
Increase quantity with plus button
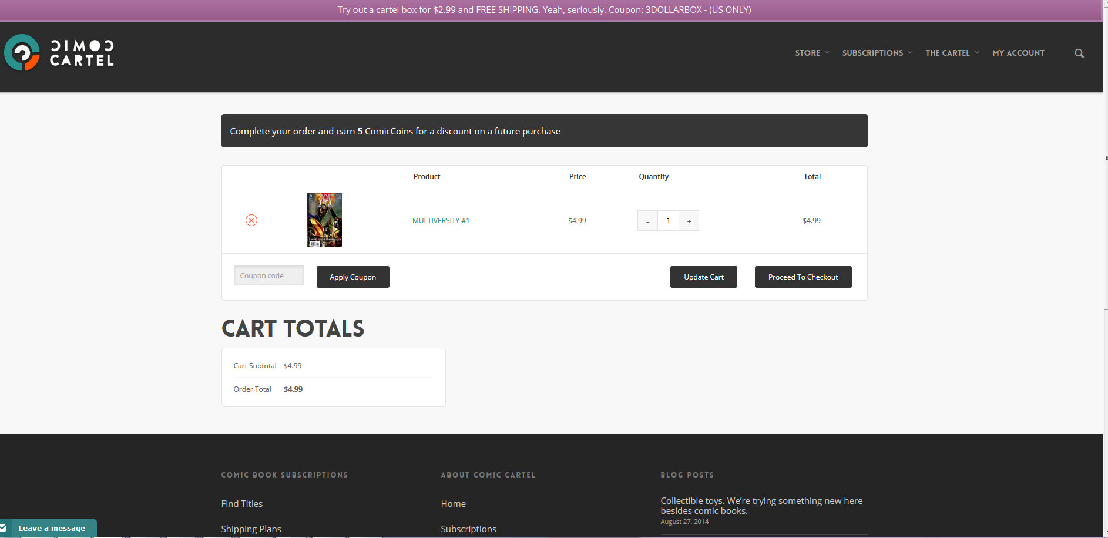[x=689, y=221]
